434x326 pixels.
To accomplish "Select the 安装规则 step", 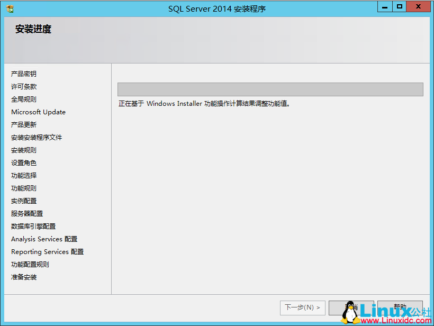I will tap(23, 150).
